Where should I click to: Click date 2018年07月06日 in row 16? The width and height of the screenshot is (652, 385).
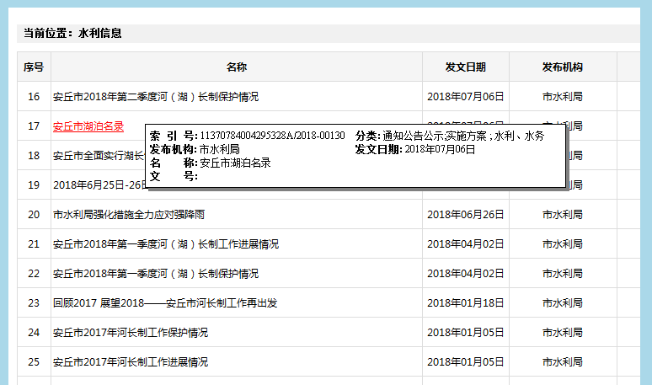pyautogui.click(x=466, y=96)
